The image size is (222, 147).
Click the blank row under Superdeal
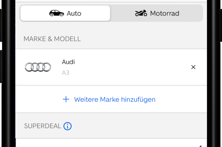102,143
